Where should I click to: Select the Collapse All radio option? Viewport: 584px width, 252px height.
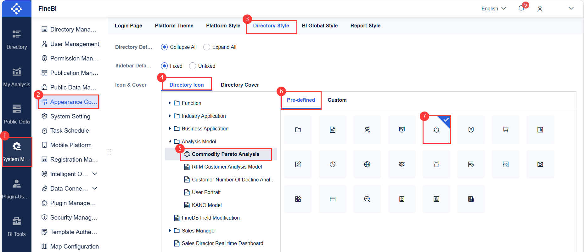164,47
